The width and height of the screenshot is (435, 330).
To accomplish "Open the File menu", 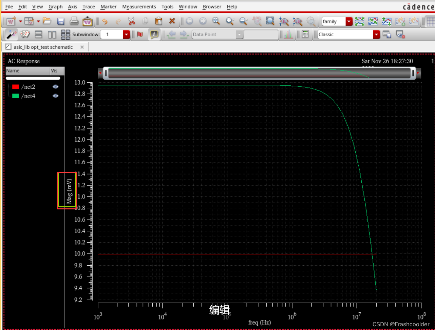I will 9,6.
